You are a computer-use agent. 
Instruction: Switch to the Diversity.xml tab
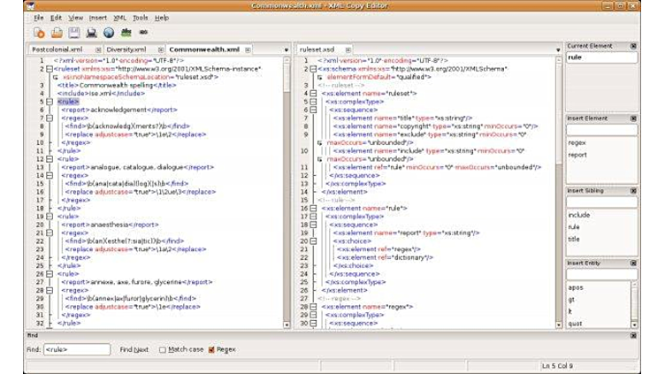coord(126,50)
